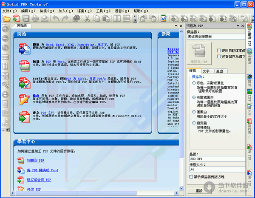Enable 使用自動檔案 checkbox
The image size is (255, 198).
tap(219, 51)
